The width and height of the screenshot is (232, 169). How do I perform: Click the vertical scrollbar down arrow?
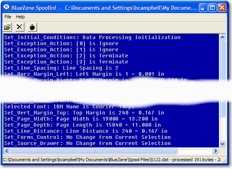(x=222, y=144)
